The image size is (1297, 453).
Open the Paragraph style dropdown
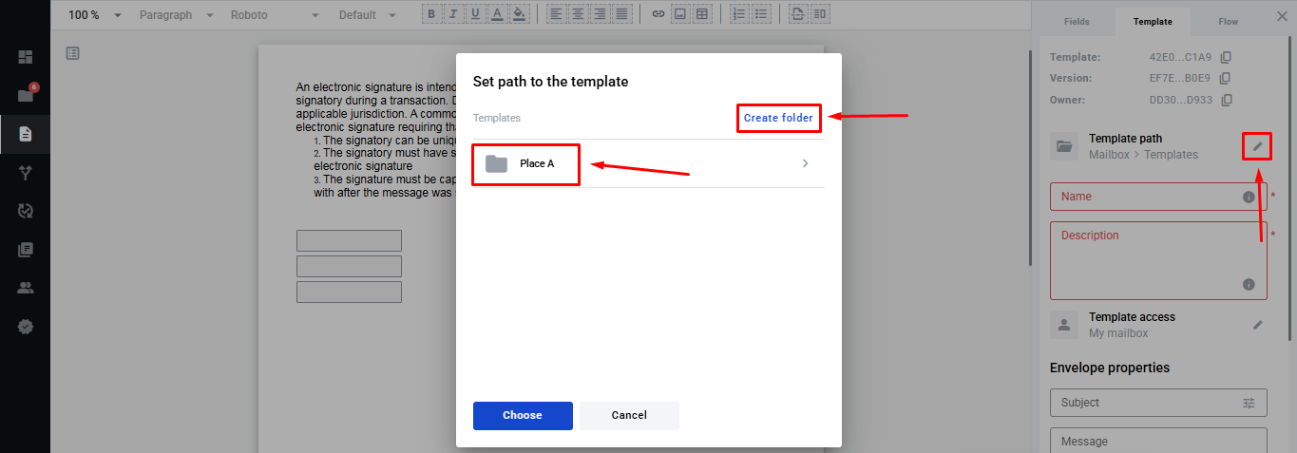tap(177, 15)
